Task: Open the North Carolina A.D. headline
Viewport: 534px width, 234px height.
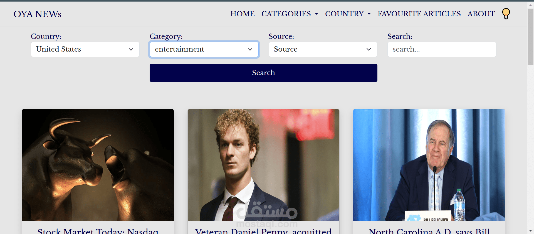Action: tap(429, 231)
